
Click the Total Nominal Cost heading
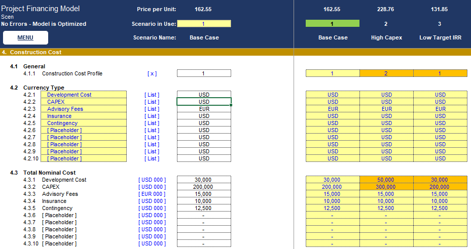click(x=50, y=173)
